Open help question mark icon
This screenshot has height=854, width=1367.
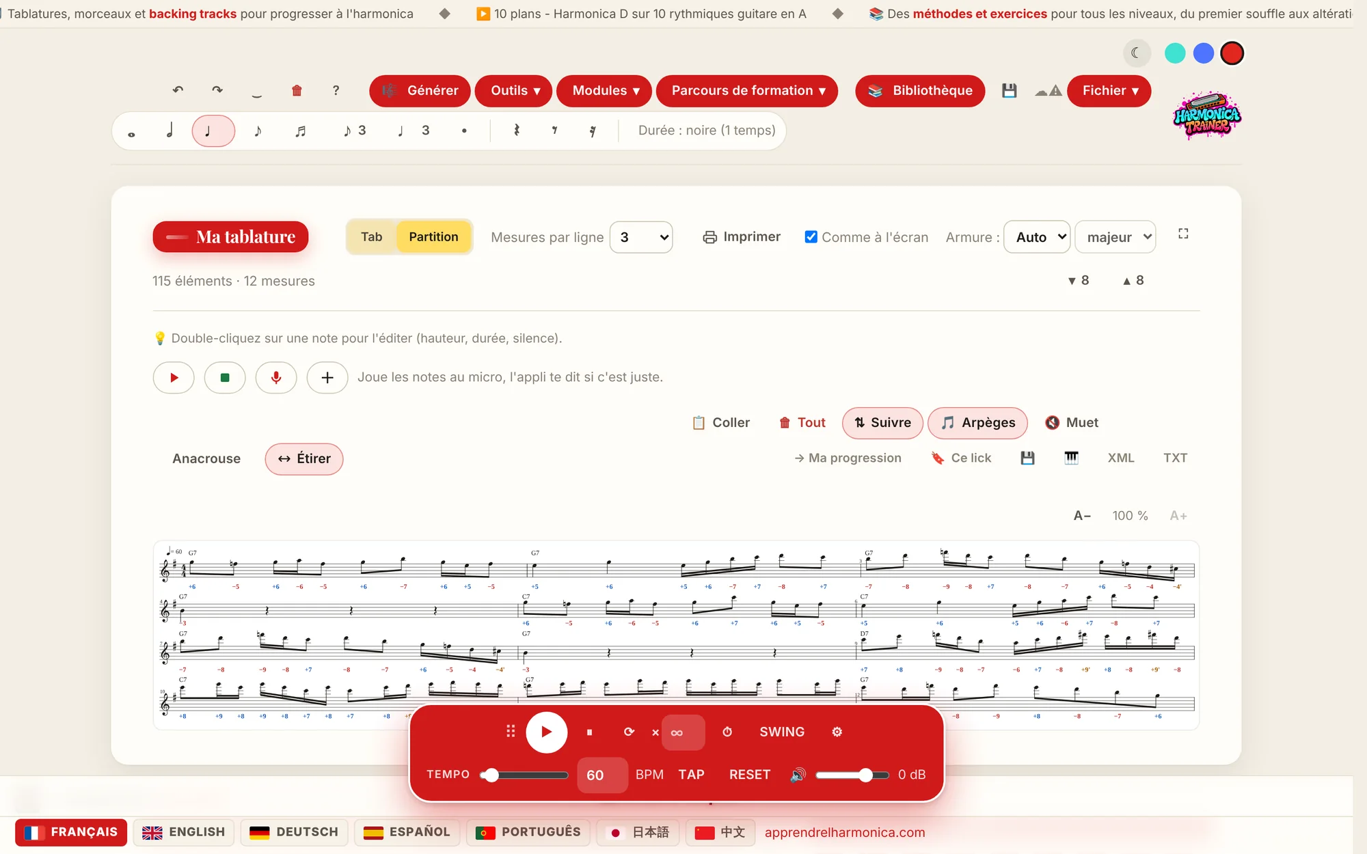[x=336, y=90]
